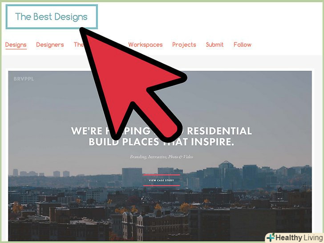
Task: Click the red line below View Case Study
Action: click(x=162, y=186)
